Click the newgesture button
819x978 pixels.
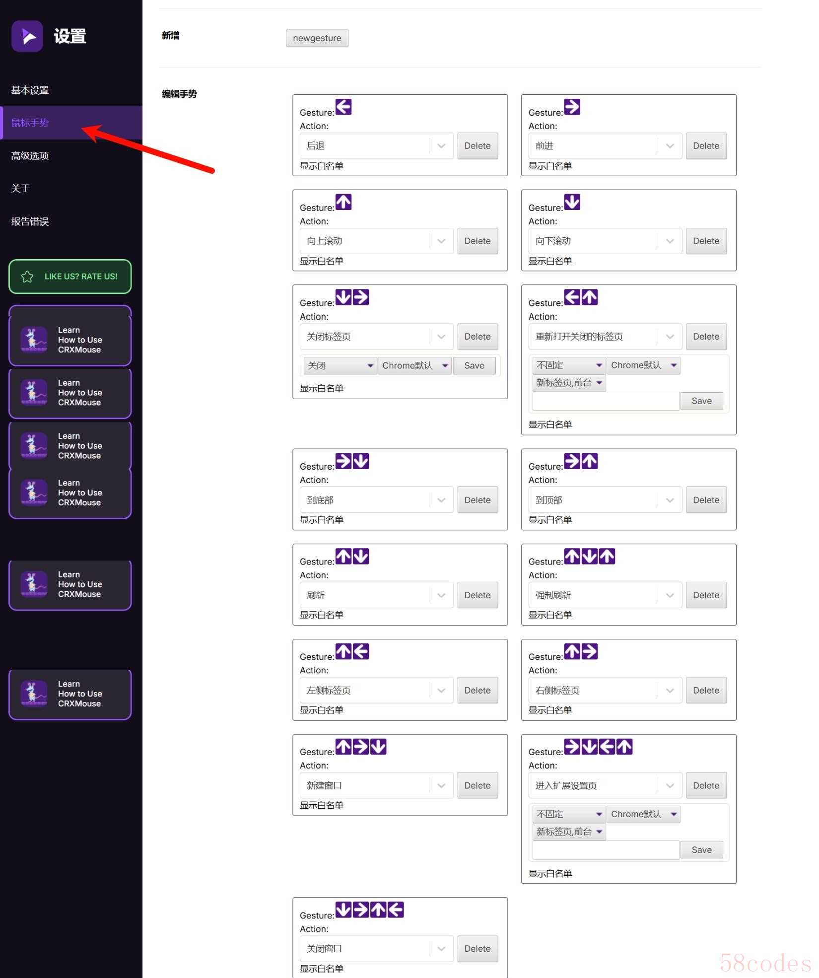pos(317,38)
